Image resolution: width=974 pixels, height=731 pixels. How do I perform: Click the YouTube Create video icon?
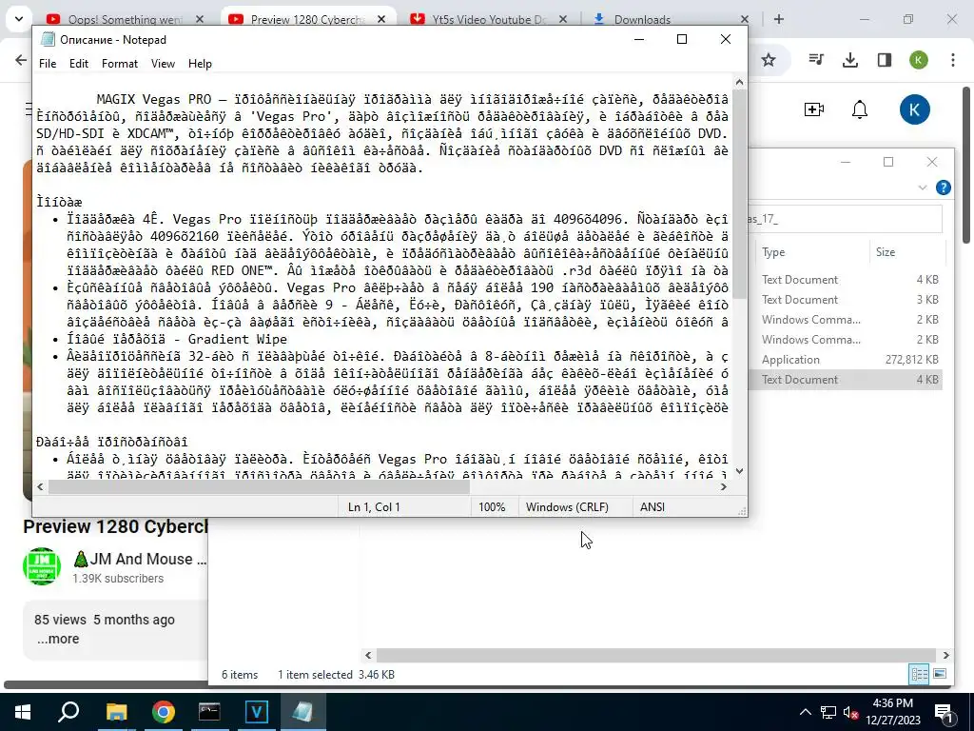[814, 109]
